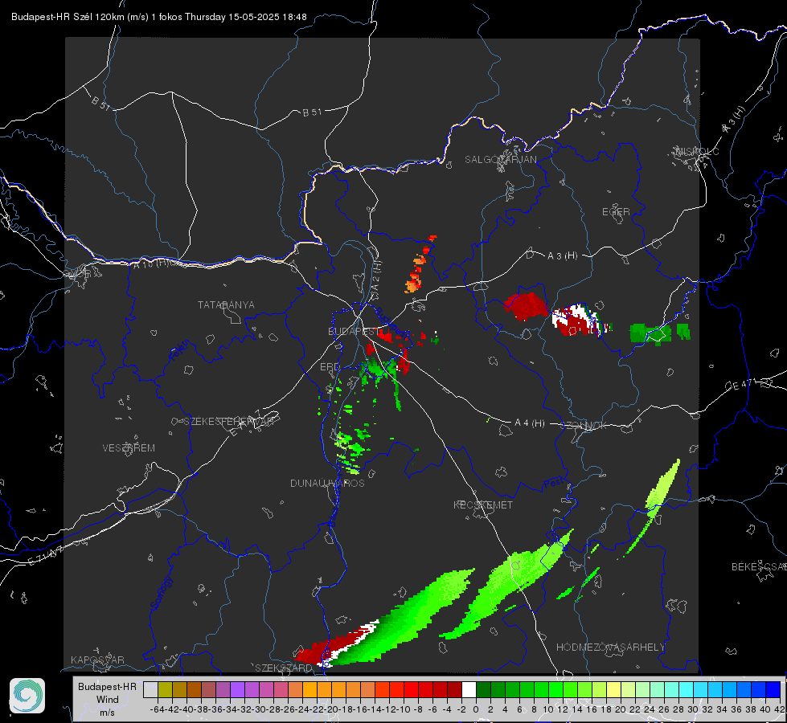This screenshot has height=723, width=787.
Task: Click the SZEKSZÁRD city label
Action: pyautogui.click(x=284, y=668)
